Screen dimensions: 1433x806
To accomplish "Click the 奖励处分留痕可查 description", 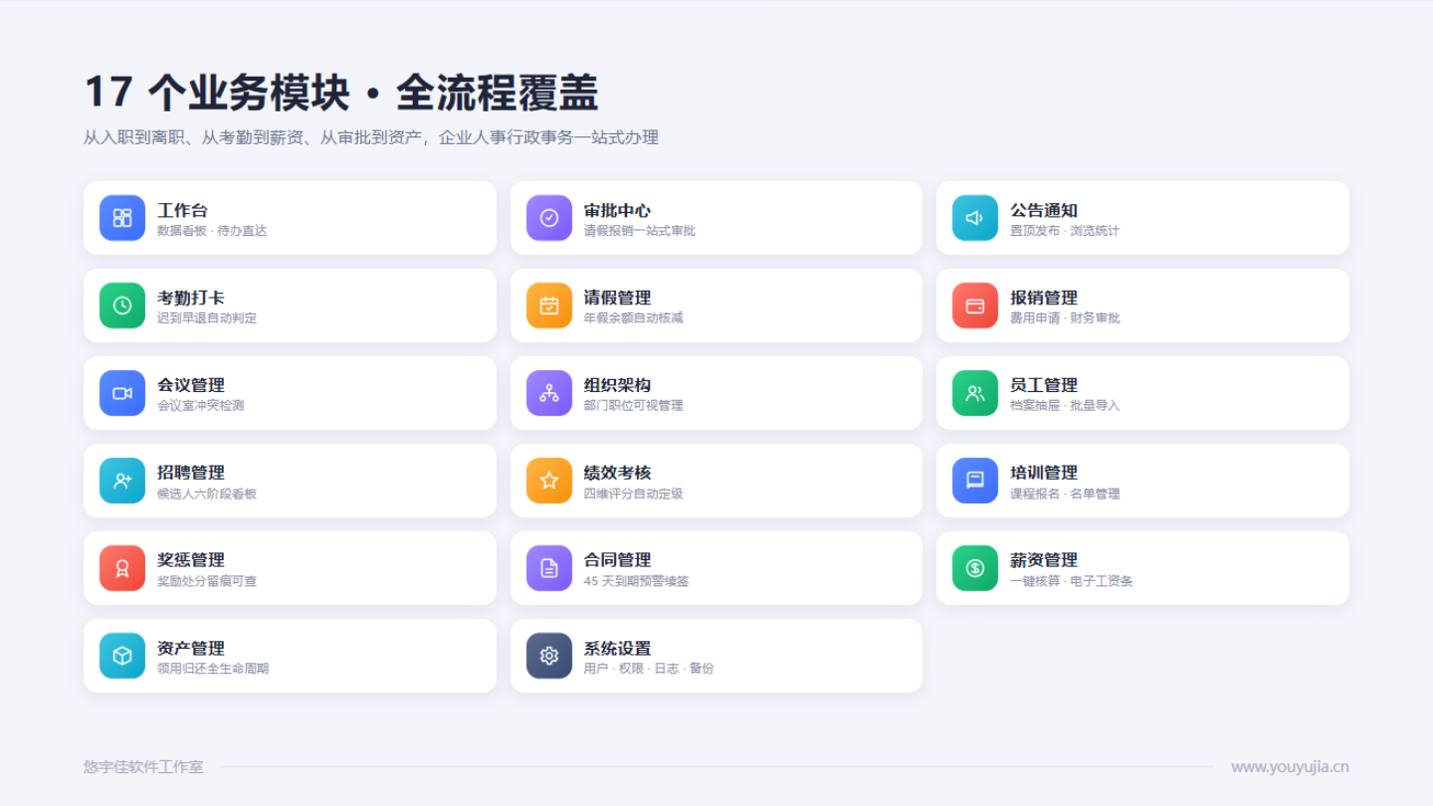I will 207,581.
